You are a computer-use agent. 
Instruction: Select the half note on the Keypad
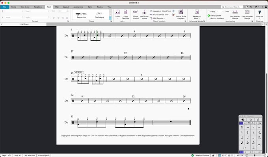[248, 138]
